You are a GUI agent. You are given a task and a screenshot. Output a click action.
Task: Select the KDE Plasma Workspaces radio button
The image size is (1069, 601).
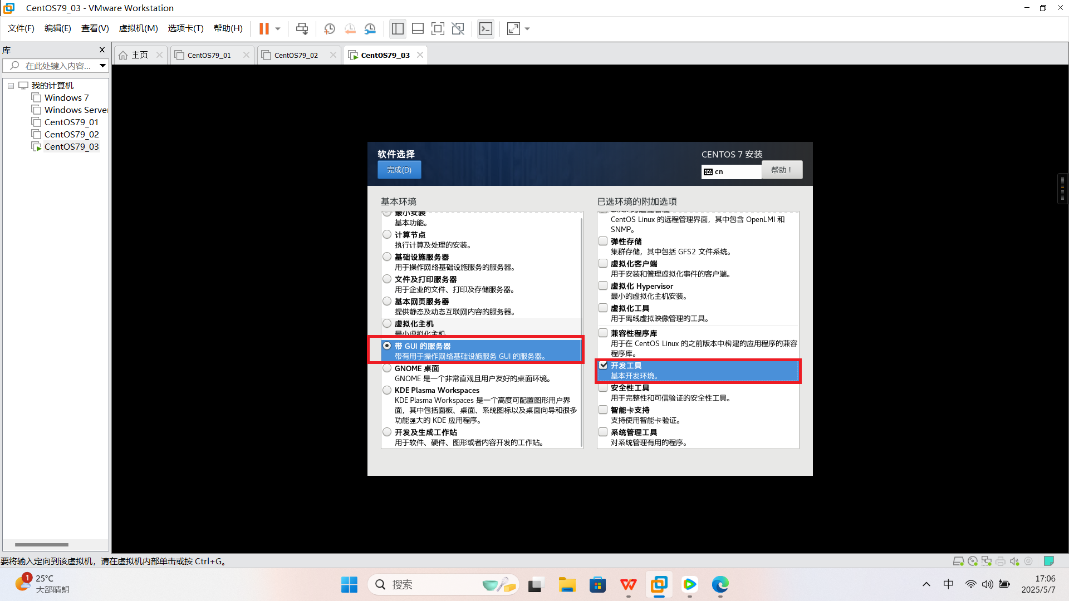click(387, 390)
